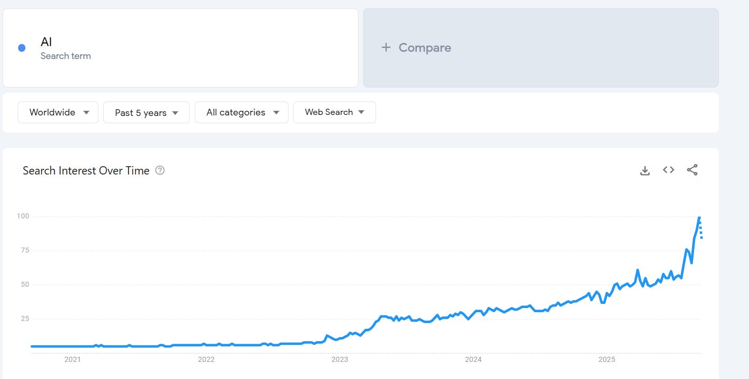Screen dimensions: 749x379
Task: Click the plus icon beside Compare
Action: [385, 48]
